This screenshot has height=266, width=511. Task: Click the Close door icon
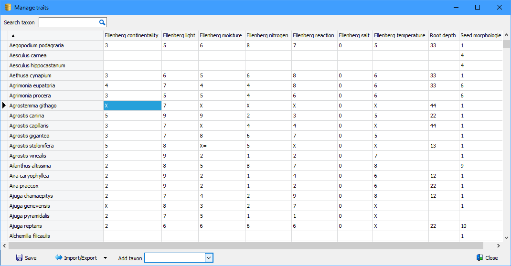coord(479,258)
